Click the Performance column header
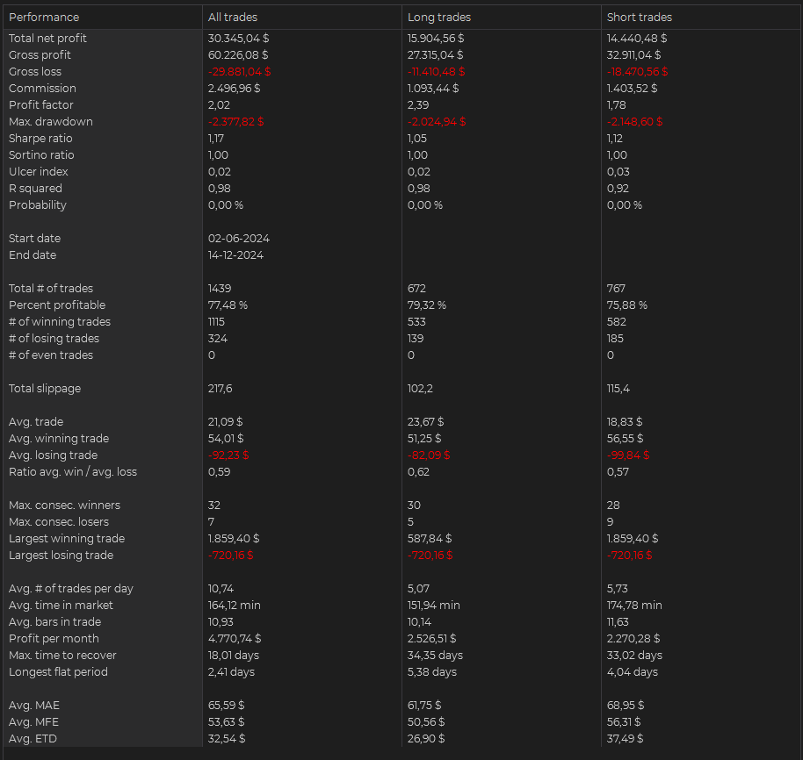 click(44, 17)
